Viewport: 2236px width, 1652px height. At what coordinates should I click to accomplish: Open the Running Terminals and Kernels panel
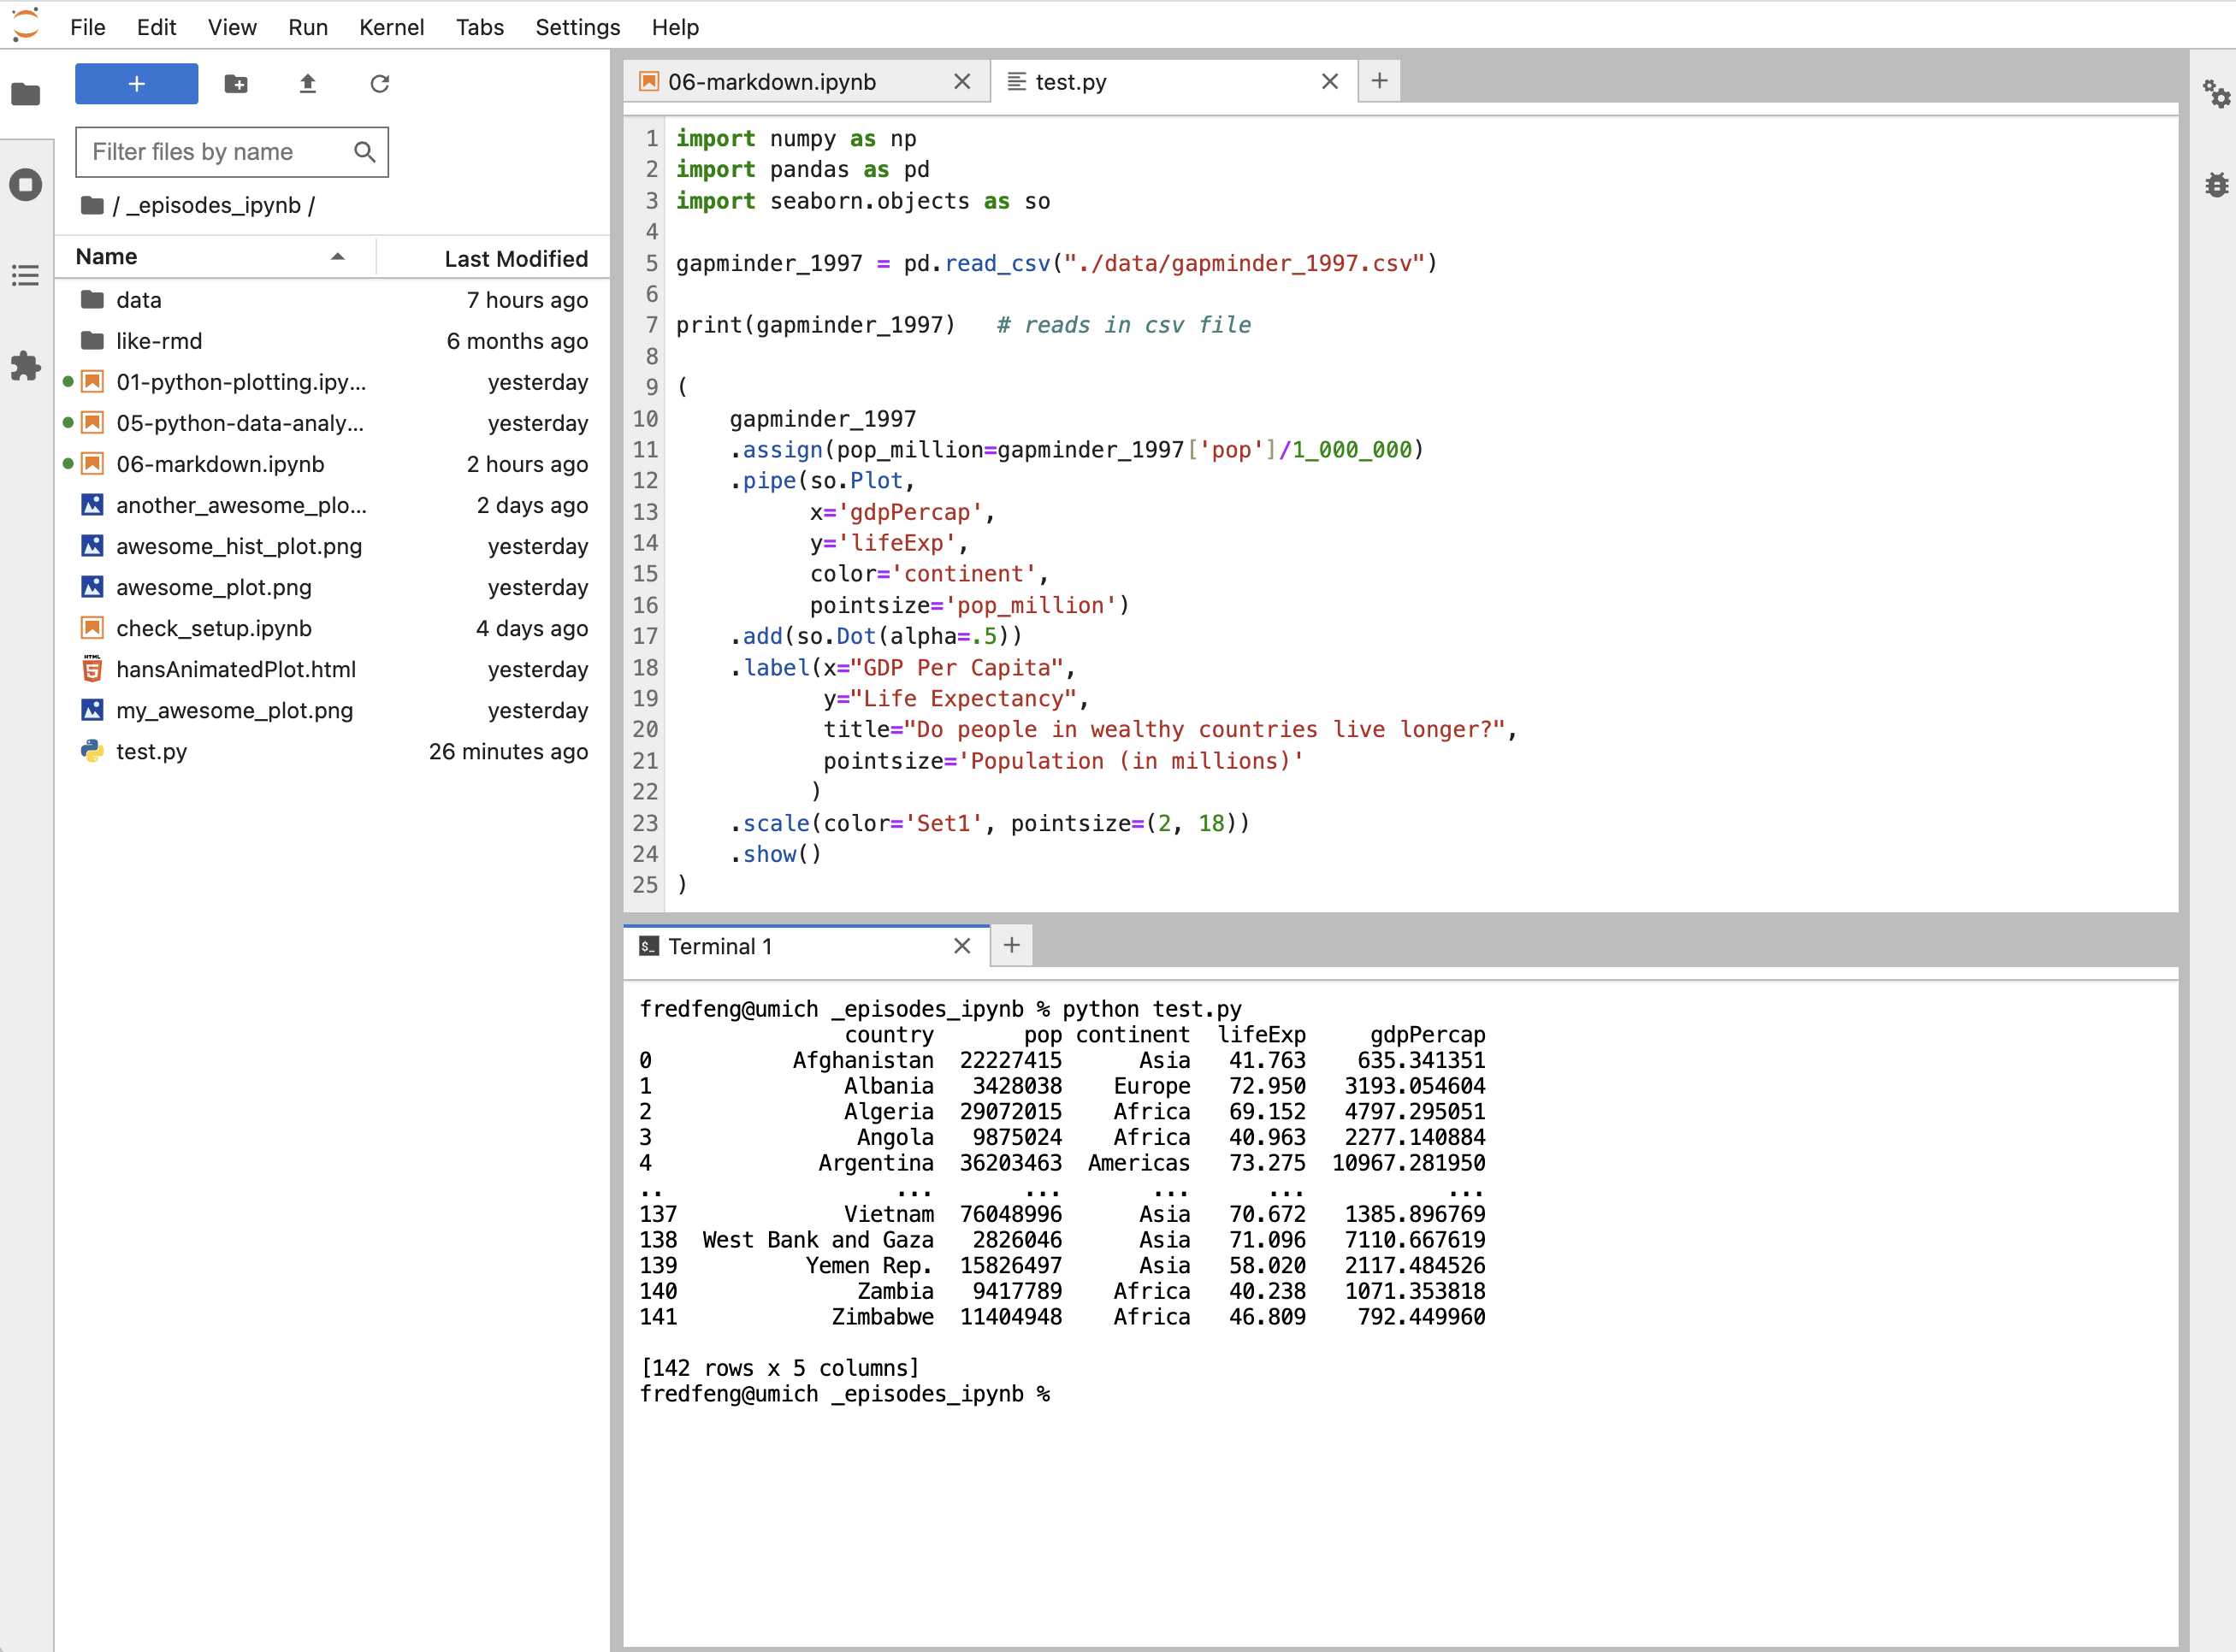tap(26, 184)
